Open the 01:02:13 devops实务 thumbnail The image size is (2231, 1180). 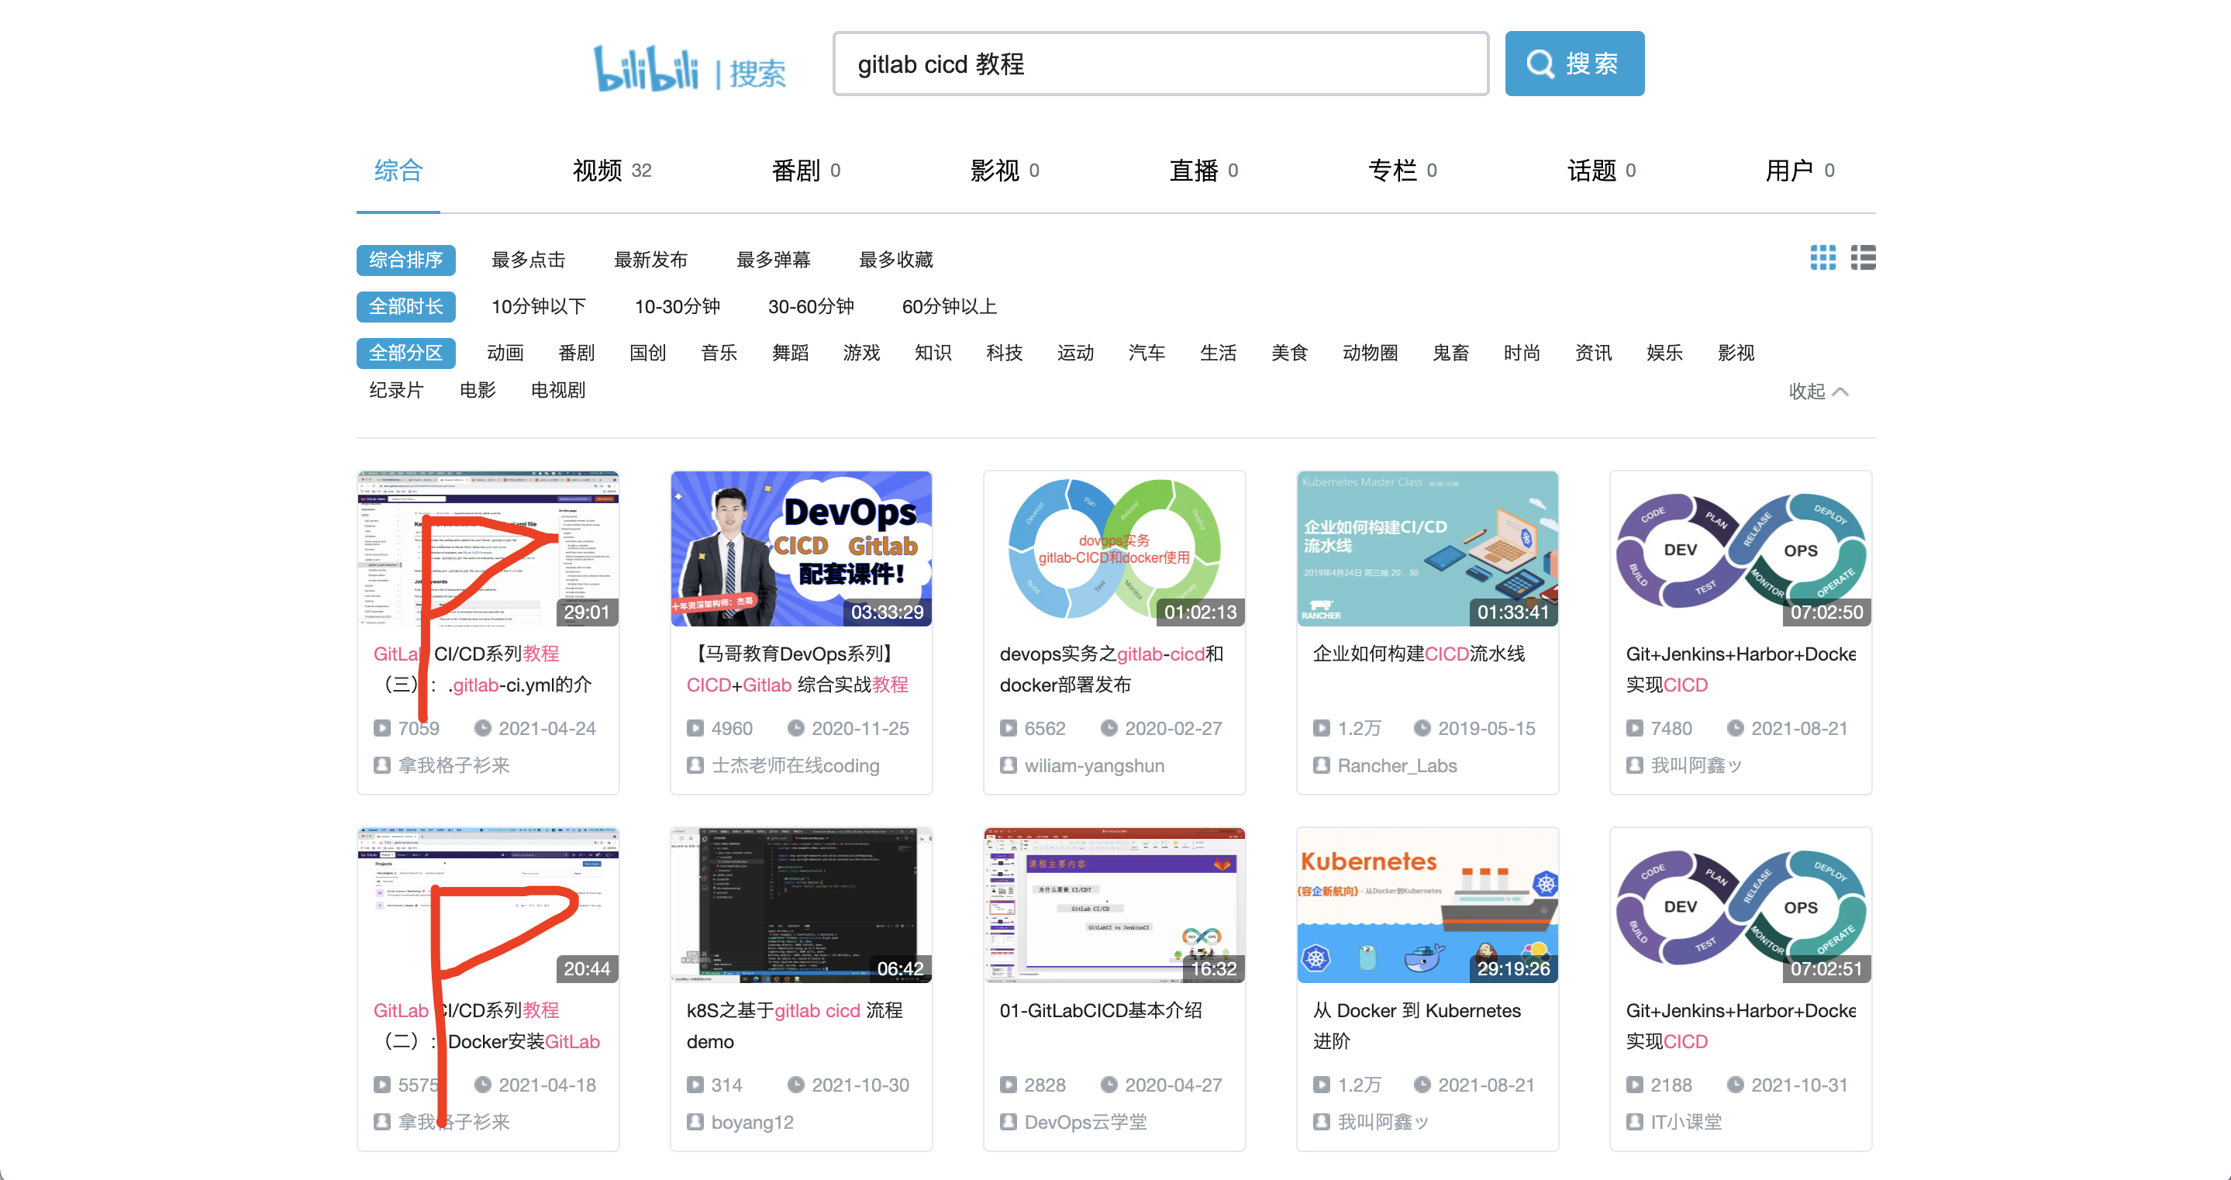tap(1115, 548)
